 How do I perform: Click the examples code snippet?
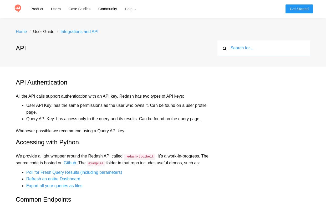96,164
